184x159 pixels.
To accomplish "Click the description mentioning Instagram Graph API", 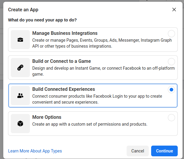I will coord(102,43).
